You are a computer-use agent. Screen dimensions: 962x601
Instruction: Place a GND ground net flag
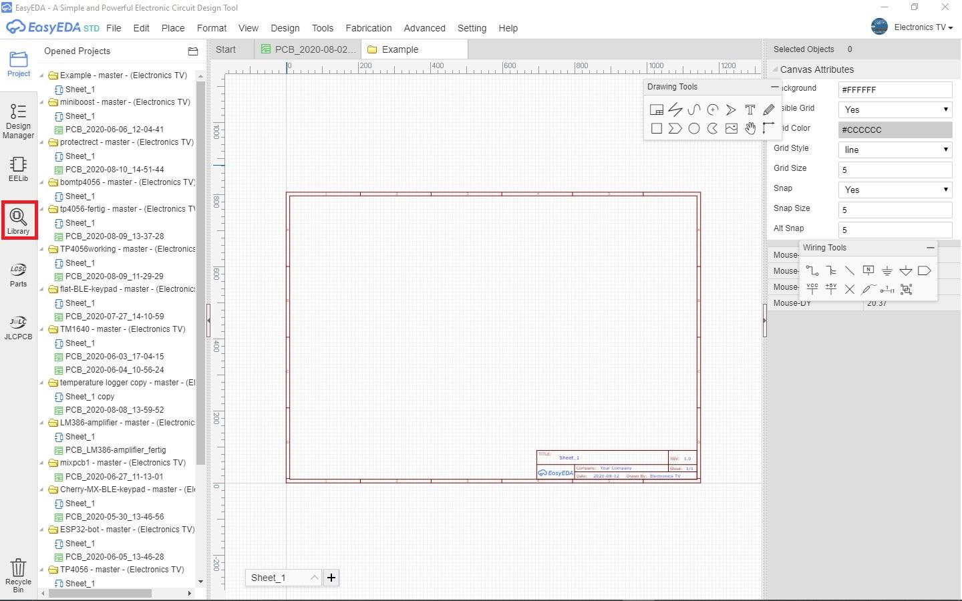tap(887, 270)
